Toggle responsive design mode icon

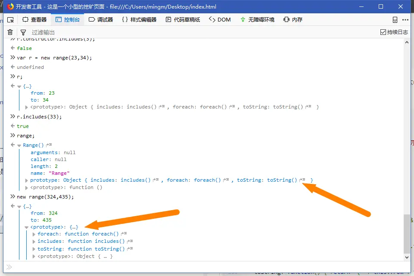click(395, 20)
